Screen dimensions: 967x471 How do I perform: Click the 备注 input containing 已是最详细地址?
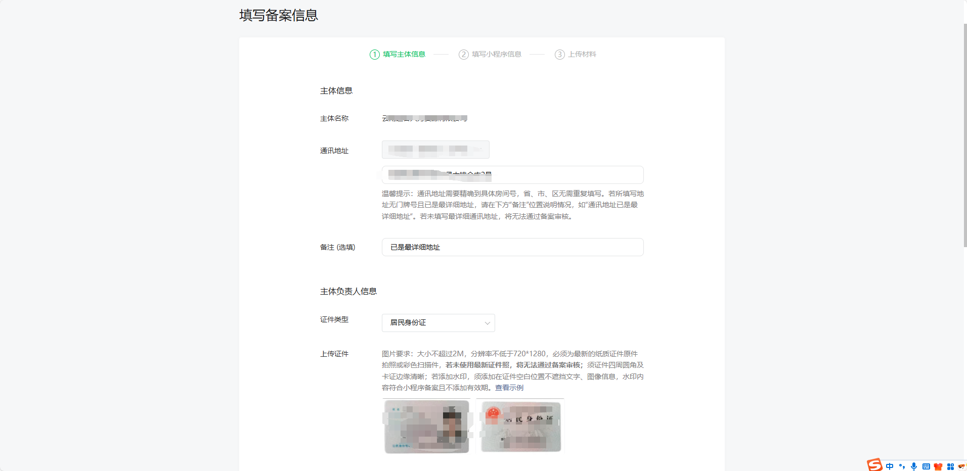(512, 247)
